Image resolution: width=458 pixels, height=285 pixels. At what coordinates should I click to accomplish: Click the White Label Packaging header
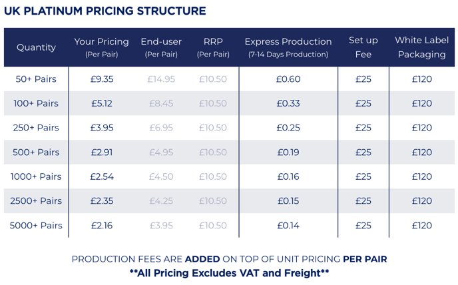click(421, 47)
